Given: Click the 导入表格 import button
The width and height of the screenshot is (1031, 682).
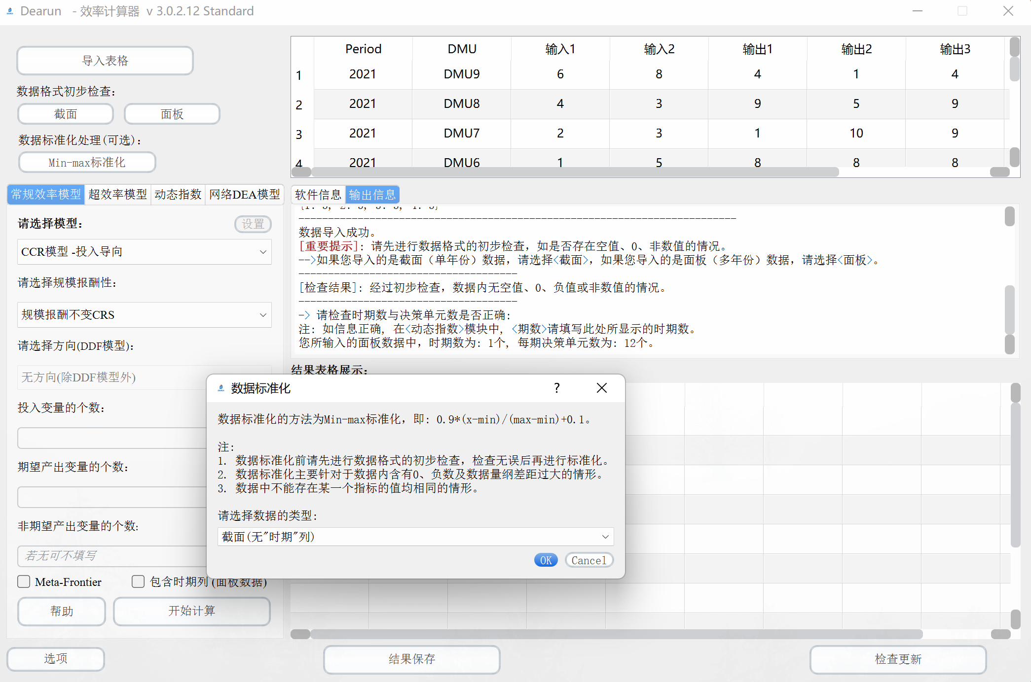Looking at the screenshot, I should click(105, 61).
